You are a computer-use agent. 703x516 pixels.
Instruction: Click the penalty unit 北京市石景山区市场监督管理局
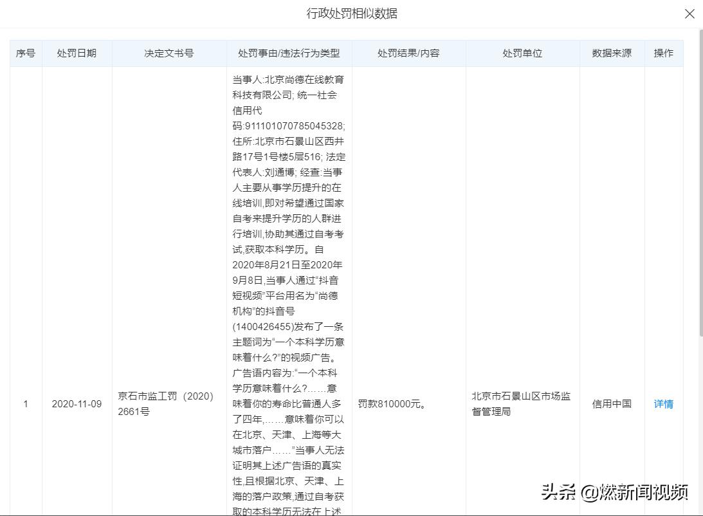point(522,404)
